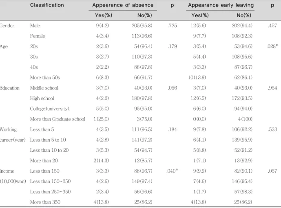Click the 'Female' row label
281x208 pixels.
tap(38, 36)
